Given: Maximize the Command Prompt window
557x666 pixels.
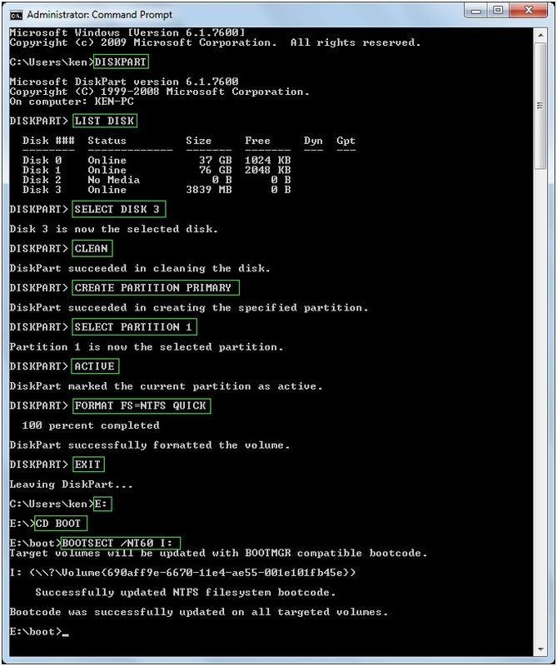Looking at the screenshot, I should pos(498,10).
